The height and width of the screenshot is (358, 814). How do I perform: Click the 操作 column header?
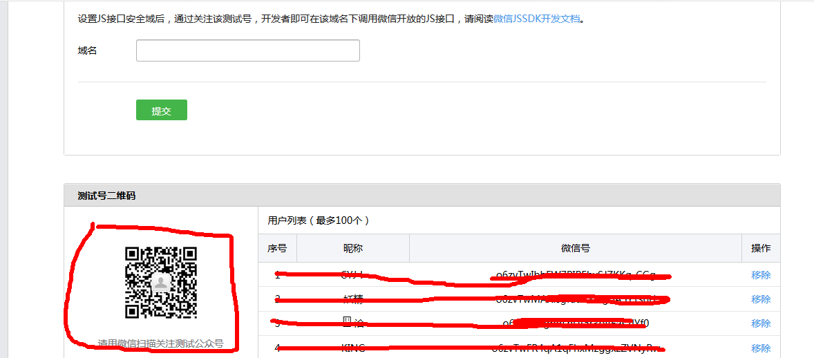[x=761, y=248]
